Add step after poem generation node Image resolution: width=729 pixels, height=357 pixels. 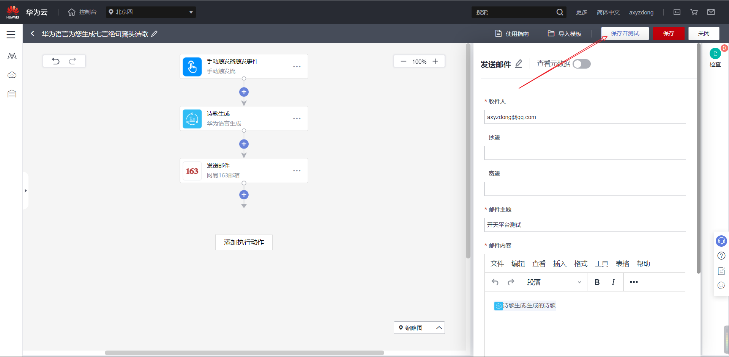point(244,144)
